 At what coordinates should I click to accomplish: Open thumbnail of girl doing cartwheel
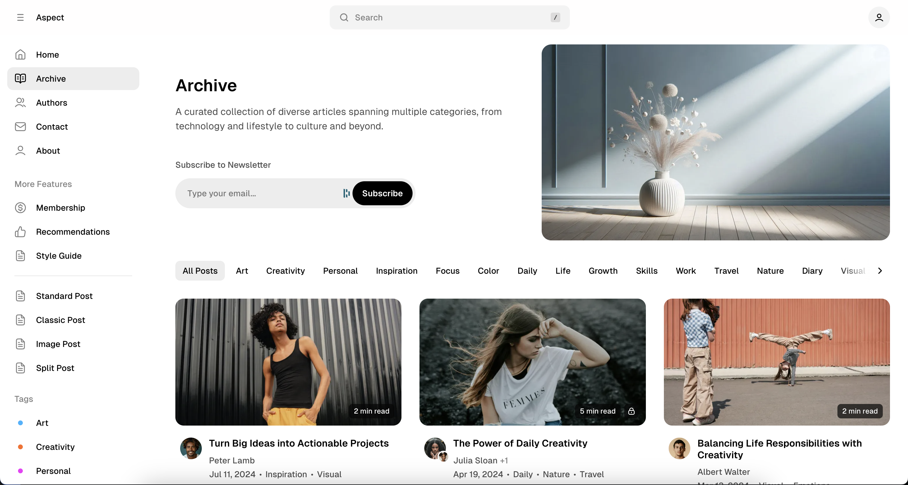tap(776, 362)
